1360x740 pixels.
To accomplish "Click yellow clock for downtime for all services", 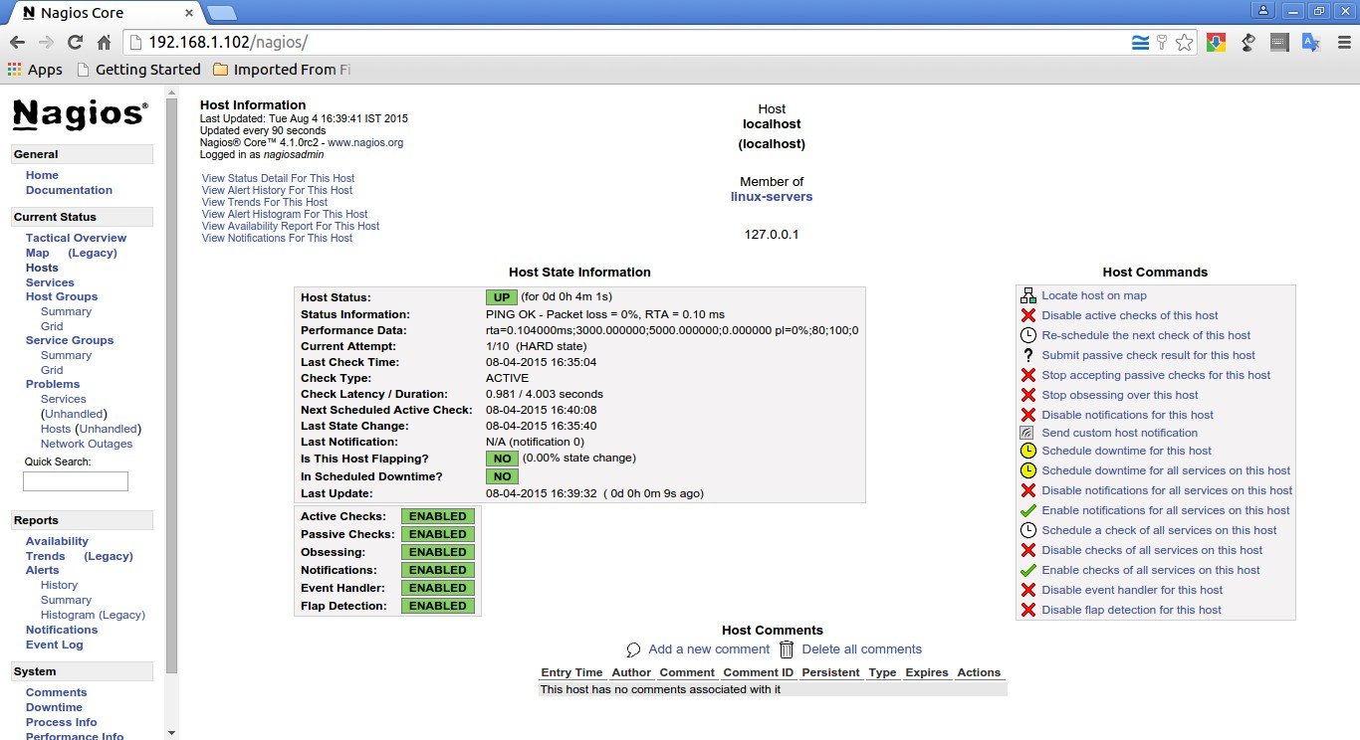I will [x=1028, y=470].
